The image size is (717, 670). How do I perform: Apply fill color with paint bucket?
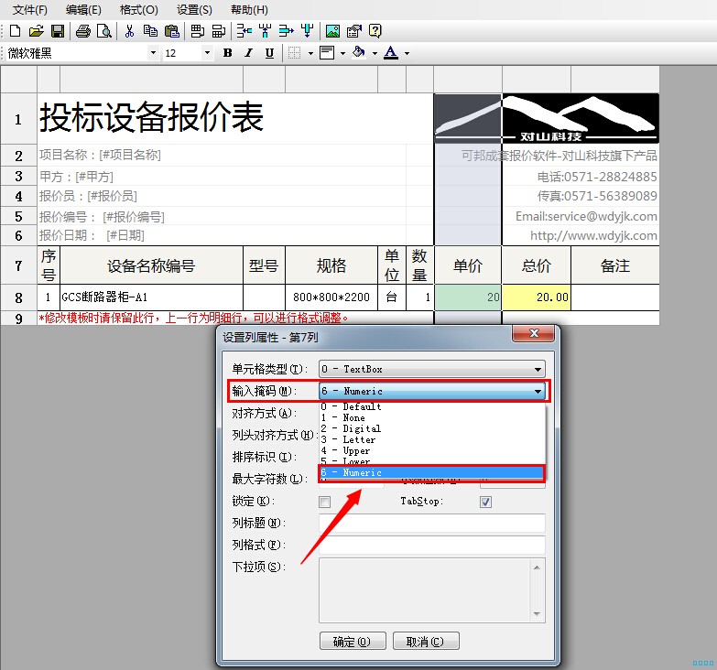(359, 53)
